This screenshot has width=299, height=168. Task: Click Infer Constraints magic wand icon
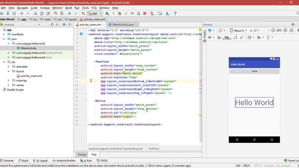coord(242,37)
